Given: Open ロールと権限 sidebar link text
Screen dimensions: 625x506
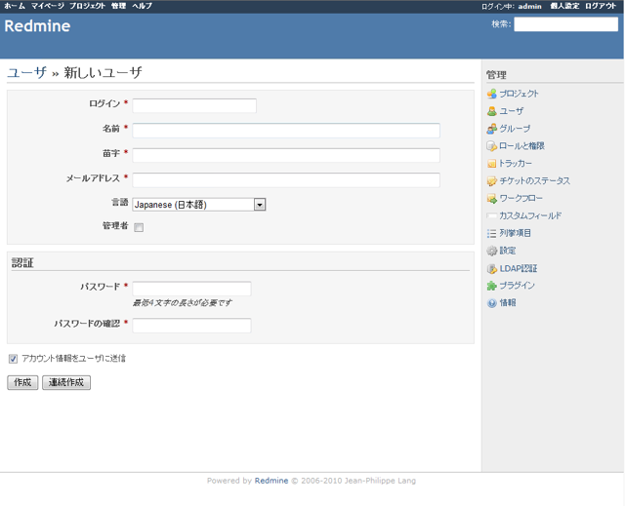Looking at the screenshot, I should pyautogui.click(x=521, y=146).
